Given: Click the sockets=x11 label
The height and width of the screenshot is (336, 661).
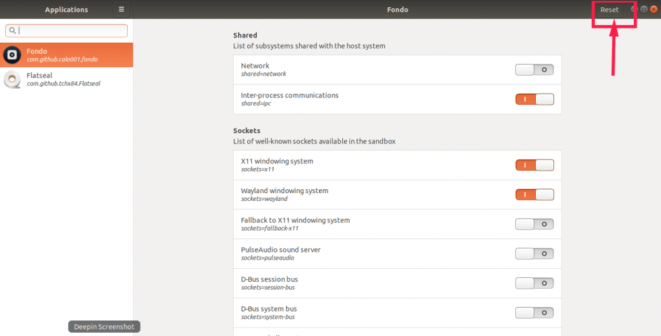Looking at the screenshot, I should click(x=258, y=169).
